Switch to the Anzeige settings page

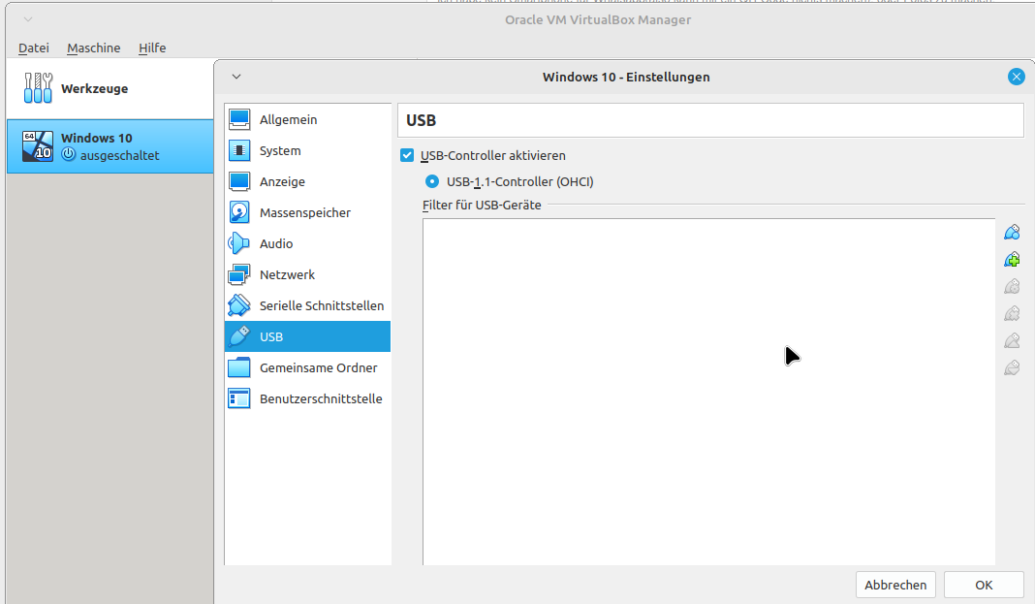[307, 181]
